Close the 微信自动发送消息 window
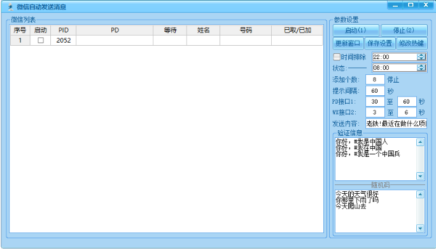The height and width of the screenshot is (249, 436). [426, 5]
